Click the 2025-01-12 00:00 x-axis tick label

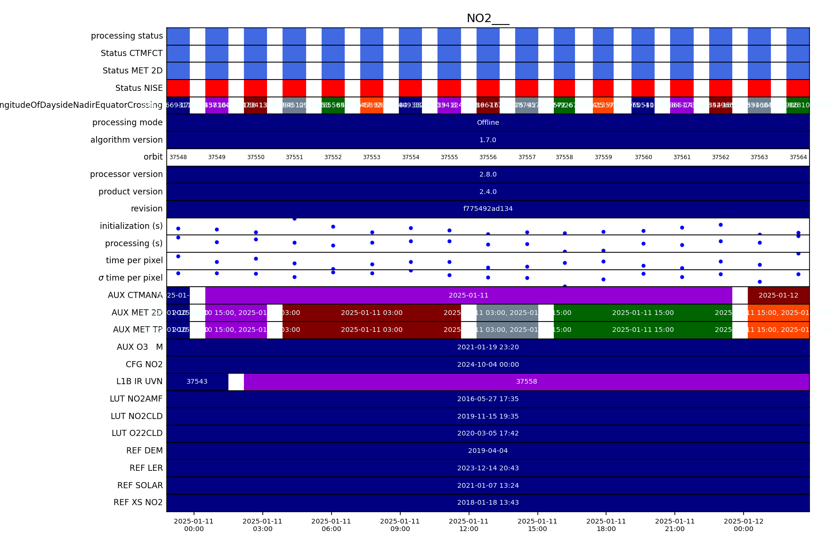743,525
